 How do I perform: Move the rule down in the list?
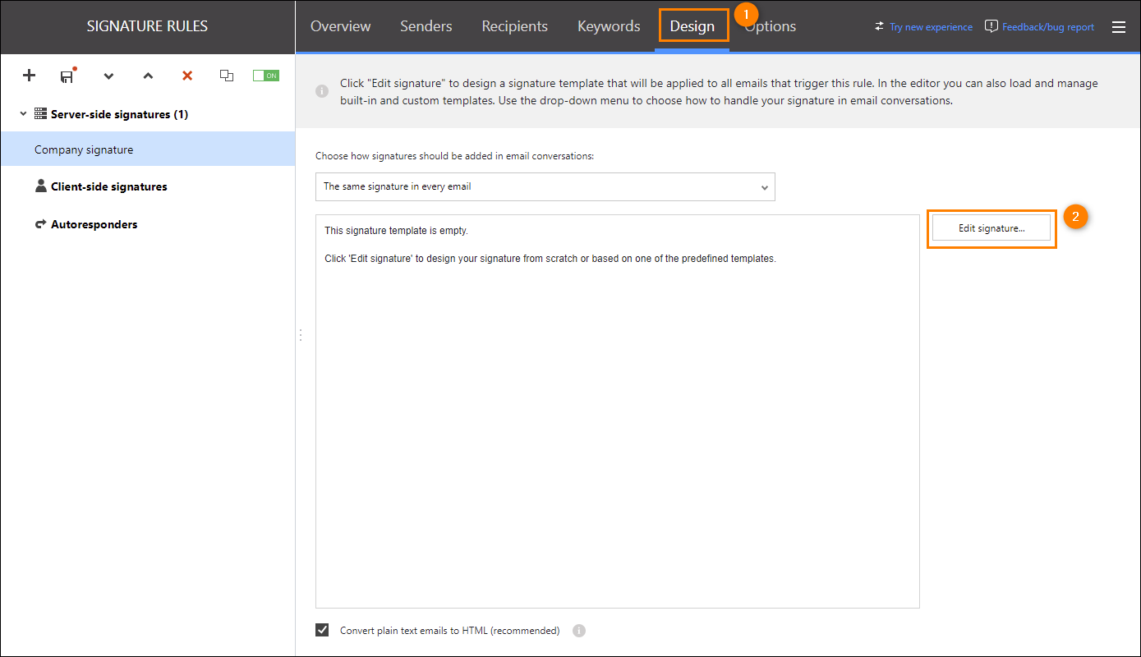pos(108,76)
